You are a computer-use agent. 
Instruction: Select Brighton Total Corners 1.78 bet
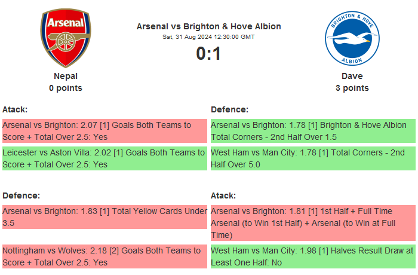tap(312, 132)
